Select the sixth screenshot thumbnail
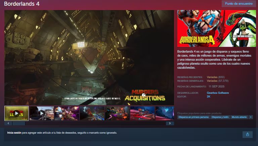The image size is (258, 146). pos(142,114)
